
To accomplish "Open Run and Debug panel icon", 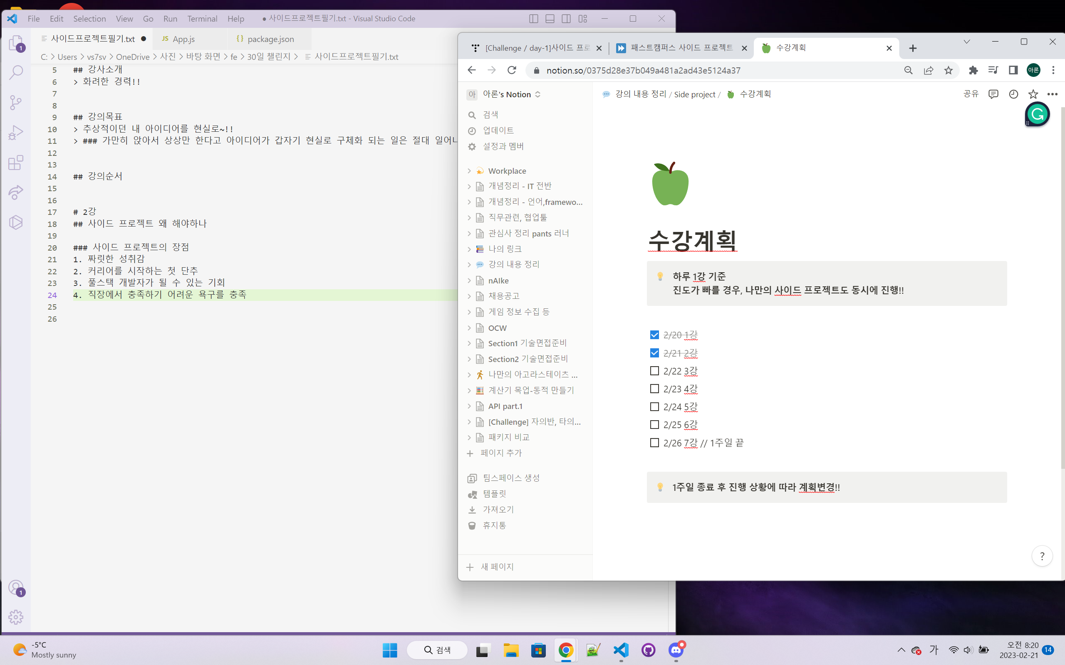I will pos(16,133).
